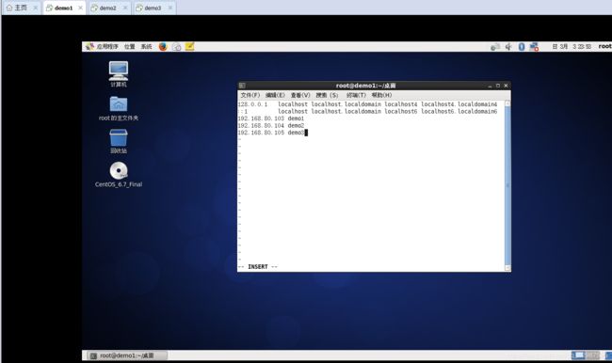Click the volume speaker icon in panel
Screen dimensions: 612x363
pos(508,47)
